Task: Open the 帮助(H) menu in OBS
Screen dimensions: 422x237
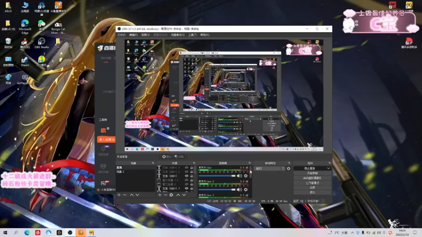Action: (x=205, y=35)
